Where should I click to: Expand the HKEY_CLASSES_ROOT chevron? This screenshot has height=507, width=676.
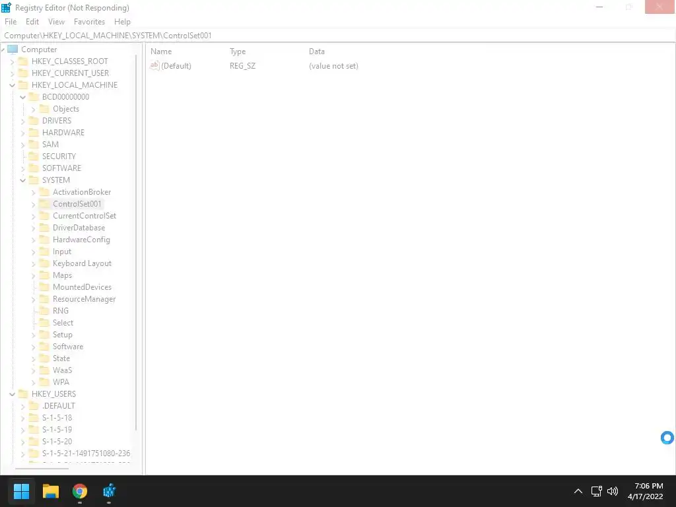[x=12, y=61]
